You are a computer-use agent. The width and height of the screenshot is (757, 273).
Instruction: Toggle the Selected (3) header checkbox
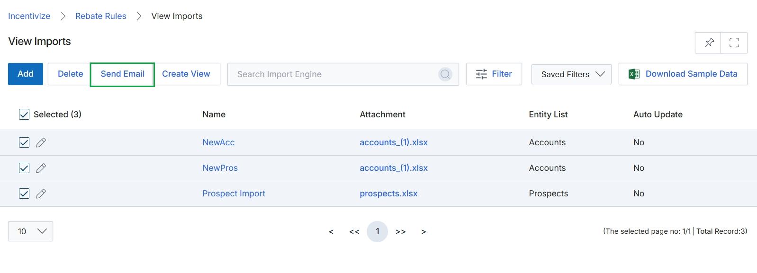click(x=24, y=114)
